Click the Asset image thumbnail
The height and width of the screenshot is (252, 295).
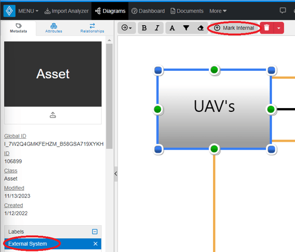[x=53, y=74]
